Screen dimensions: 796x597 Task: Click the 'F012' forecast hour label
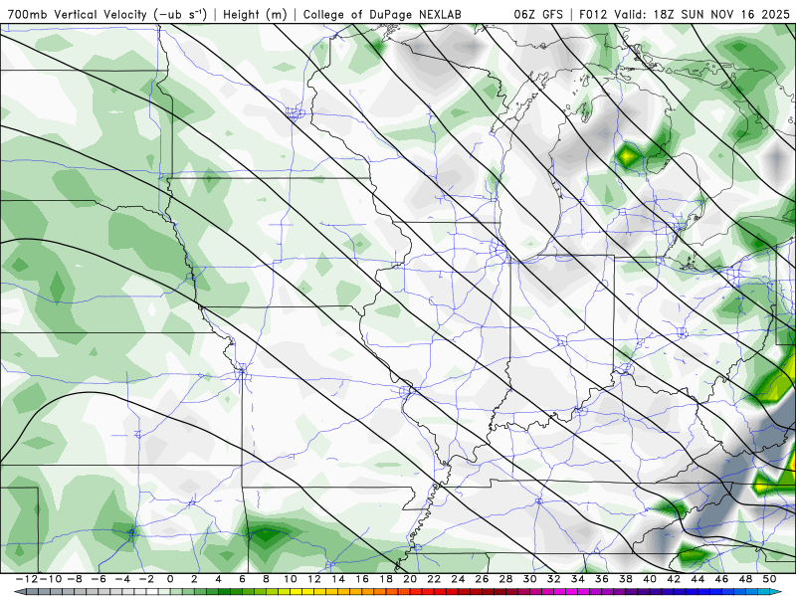click(593, 15)
